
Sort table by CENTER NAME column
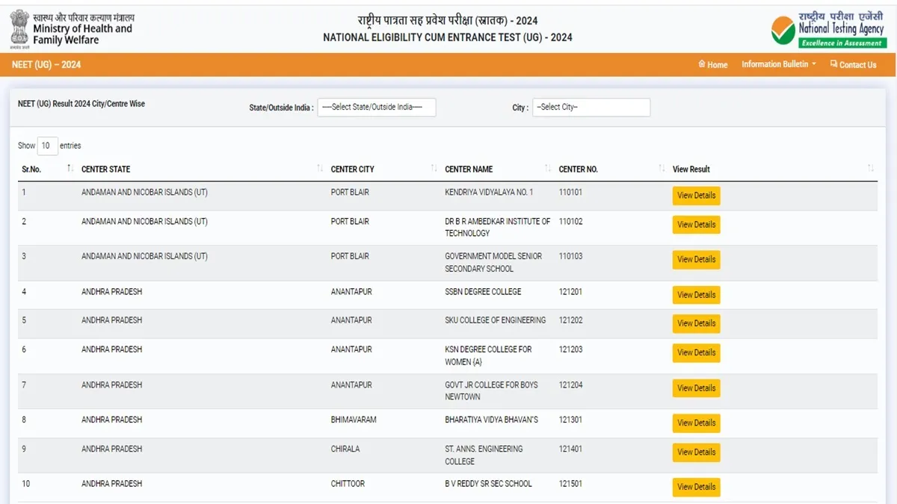coord(498,169)
